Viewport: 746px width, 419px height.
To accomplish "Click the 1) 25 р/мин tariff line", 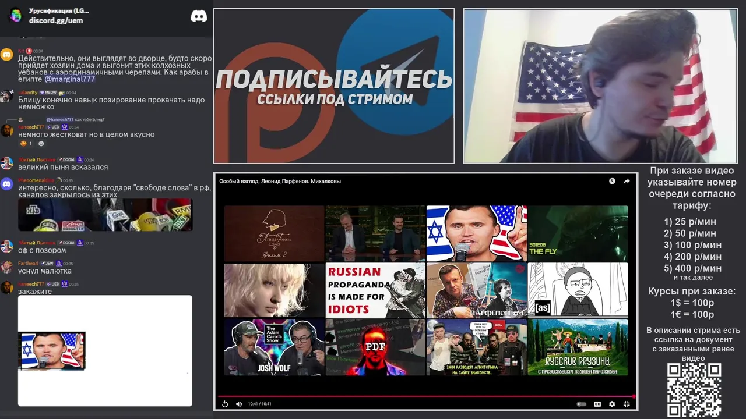I will click(690, 222).
